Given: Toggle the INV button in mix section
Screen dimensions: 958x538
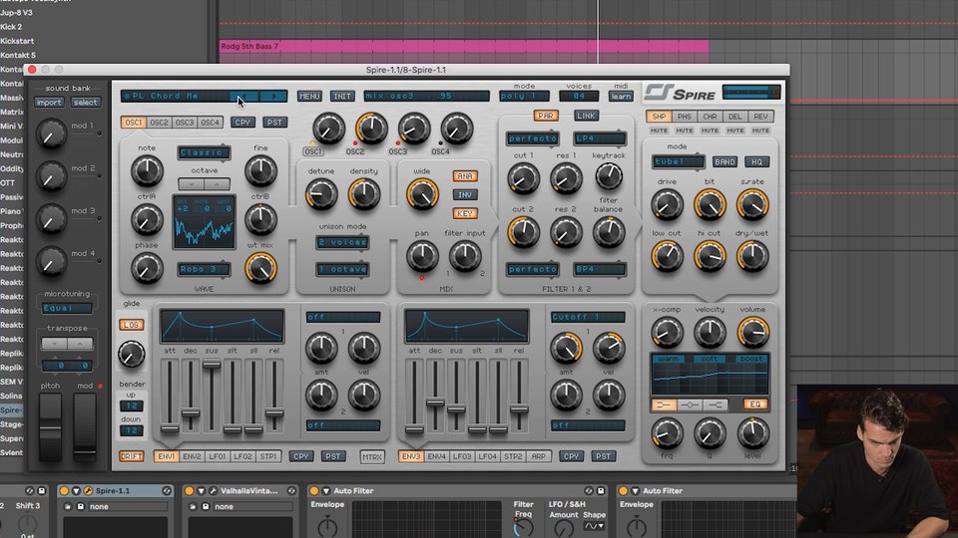Looking at the screenshot, I should 465,194.
